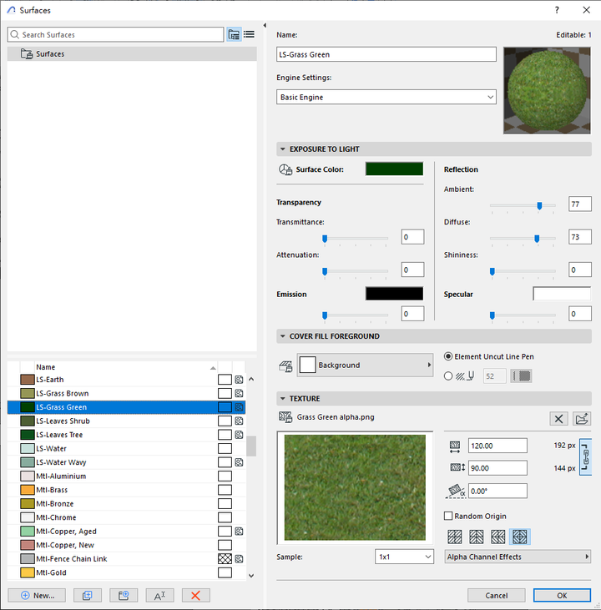Click the Surfaces root folder
Viewport: 601px width, 610px height.
tap(132, 53)
